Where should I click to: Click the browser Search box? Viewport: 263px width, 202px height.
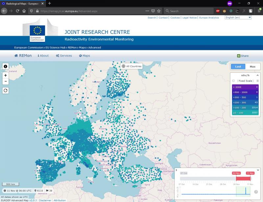(x=189, y=11)
